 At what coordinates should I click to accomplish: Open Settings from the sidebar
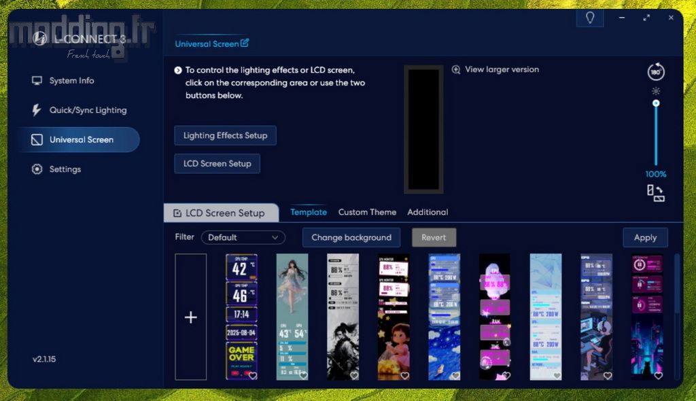65,169
